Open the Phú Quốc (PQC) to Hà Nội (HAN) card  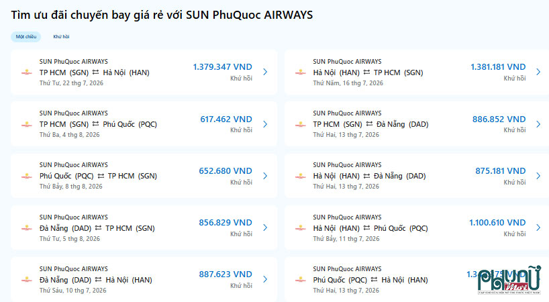click(x=417, y=279)
